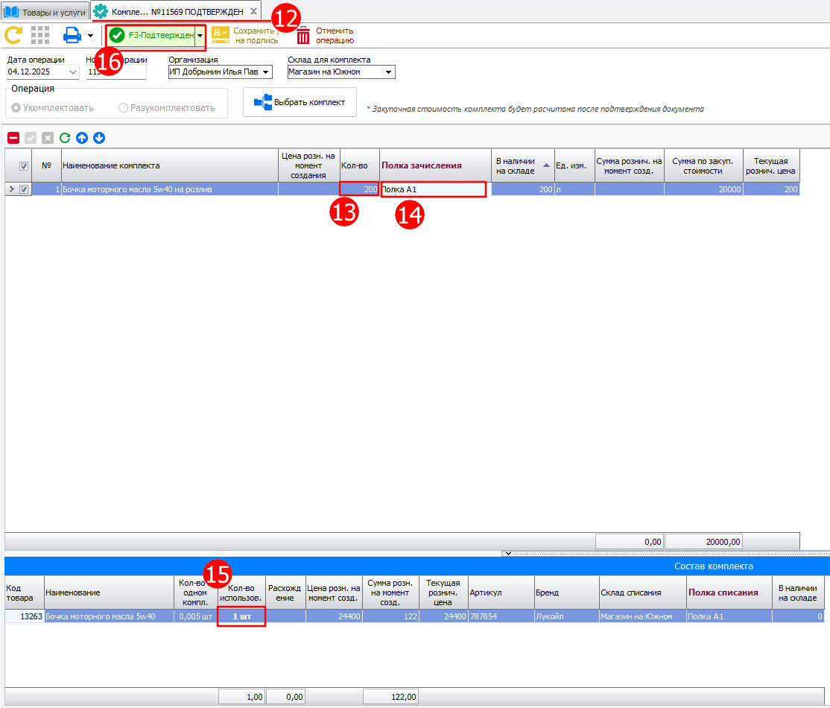Click the green refresh icon above table

tap(65, 138)
